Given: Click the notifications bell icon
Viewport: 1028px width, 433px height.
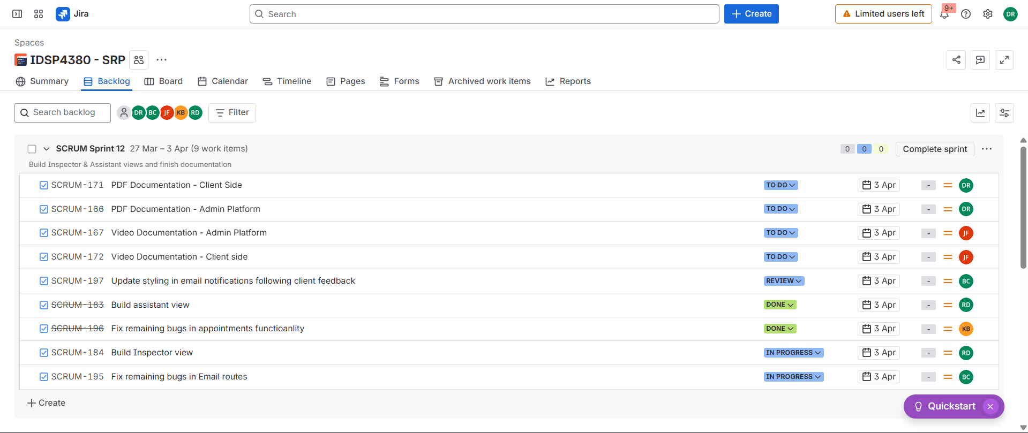Looking at the screenshot, I should click(944, 14).
